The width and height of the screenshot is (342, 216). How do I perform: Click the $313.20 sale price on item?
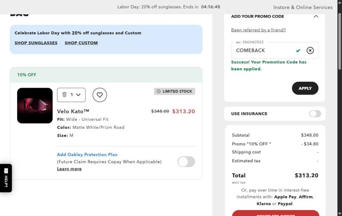[x=183, y=111]
